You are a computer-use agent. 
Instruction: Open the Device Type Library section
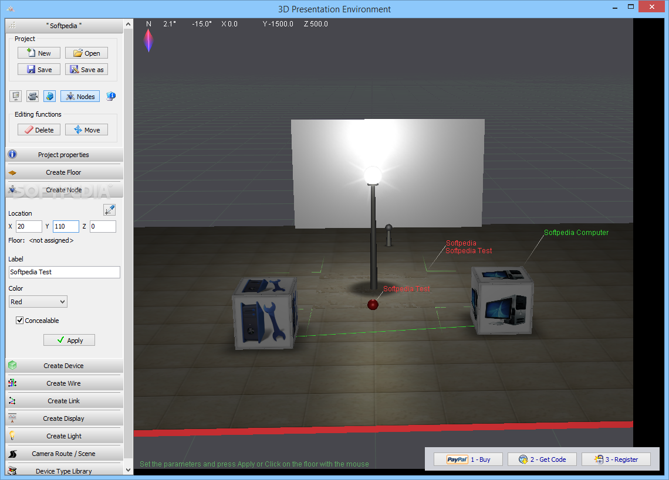tap(64, 471)
